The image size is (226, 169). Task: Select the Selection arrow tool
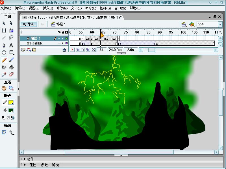(4, 23)
